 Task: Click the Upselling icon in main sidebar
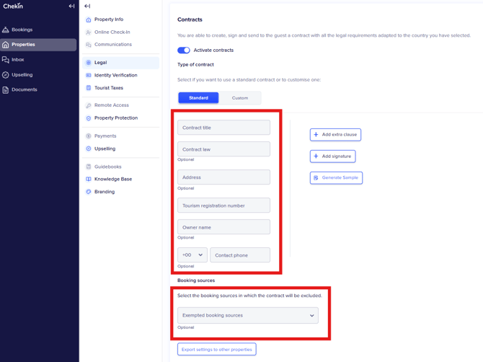tap(6, 75)
